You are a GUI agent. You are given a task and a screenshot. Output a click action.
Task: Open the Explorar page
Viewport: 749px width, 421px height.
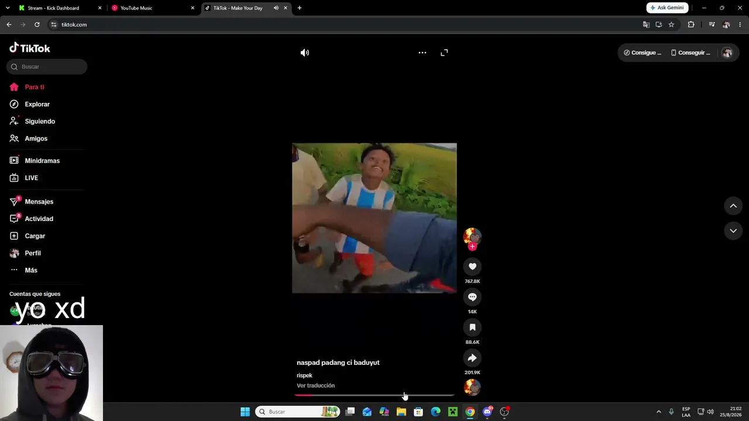pos(37,104)
